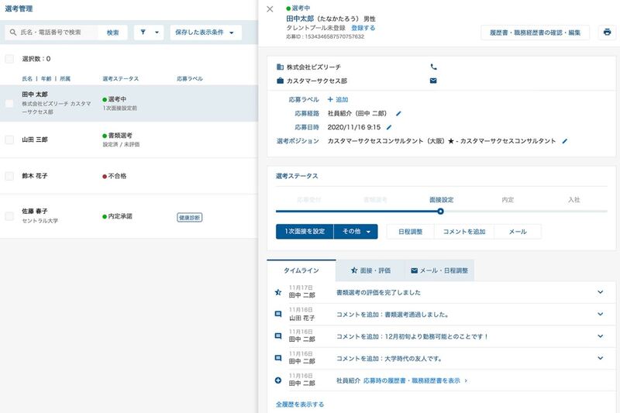Open the 保存した表示条件 dropdown
620x413 pixels.
205,33
